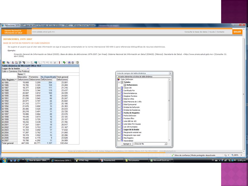Open the Commands and Options icon

[x=69, y=63]
